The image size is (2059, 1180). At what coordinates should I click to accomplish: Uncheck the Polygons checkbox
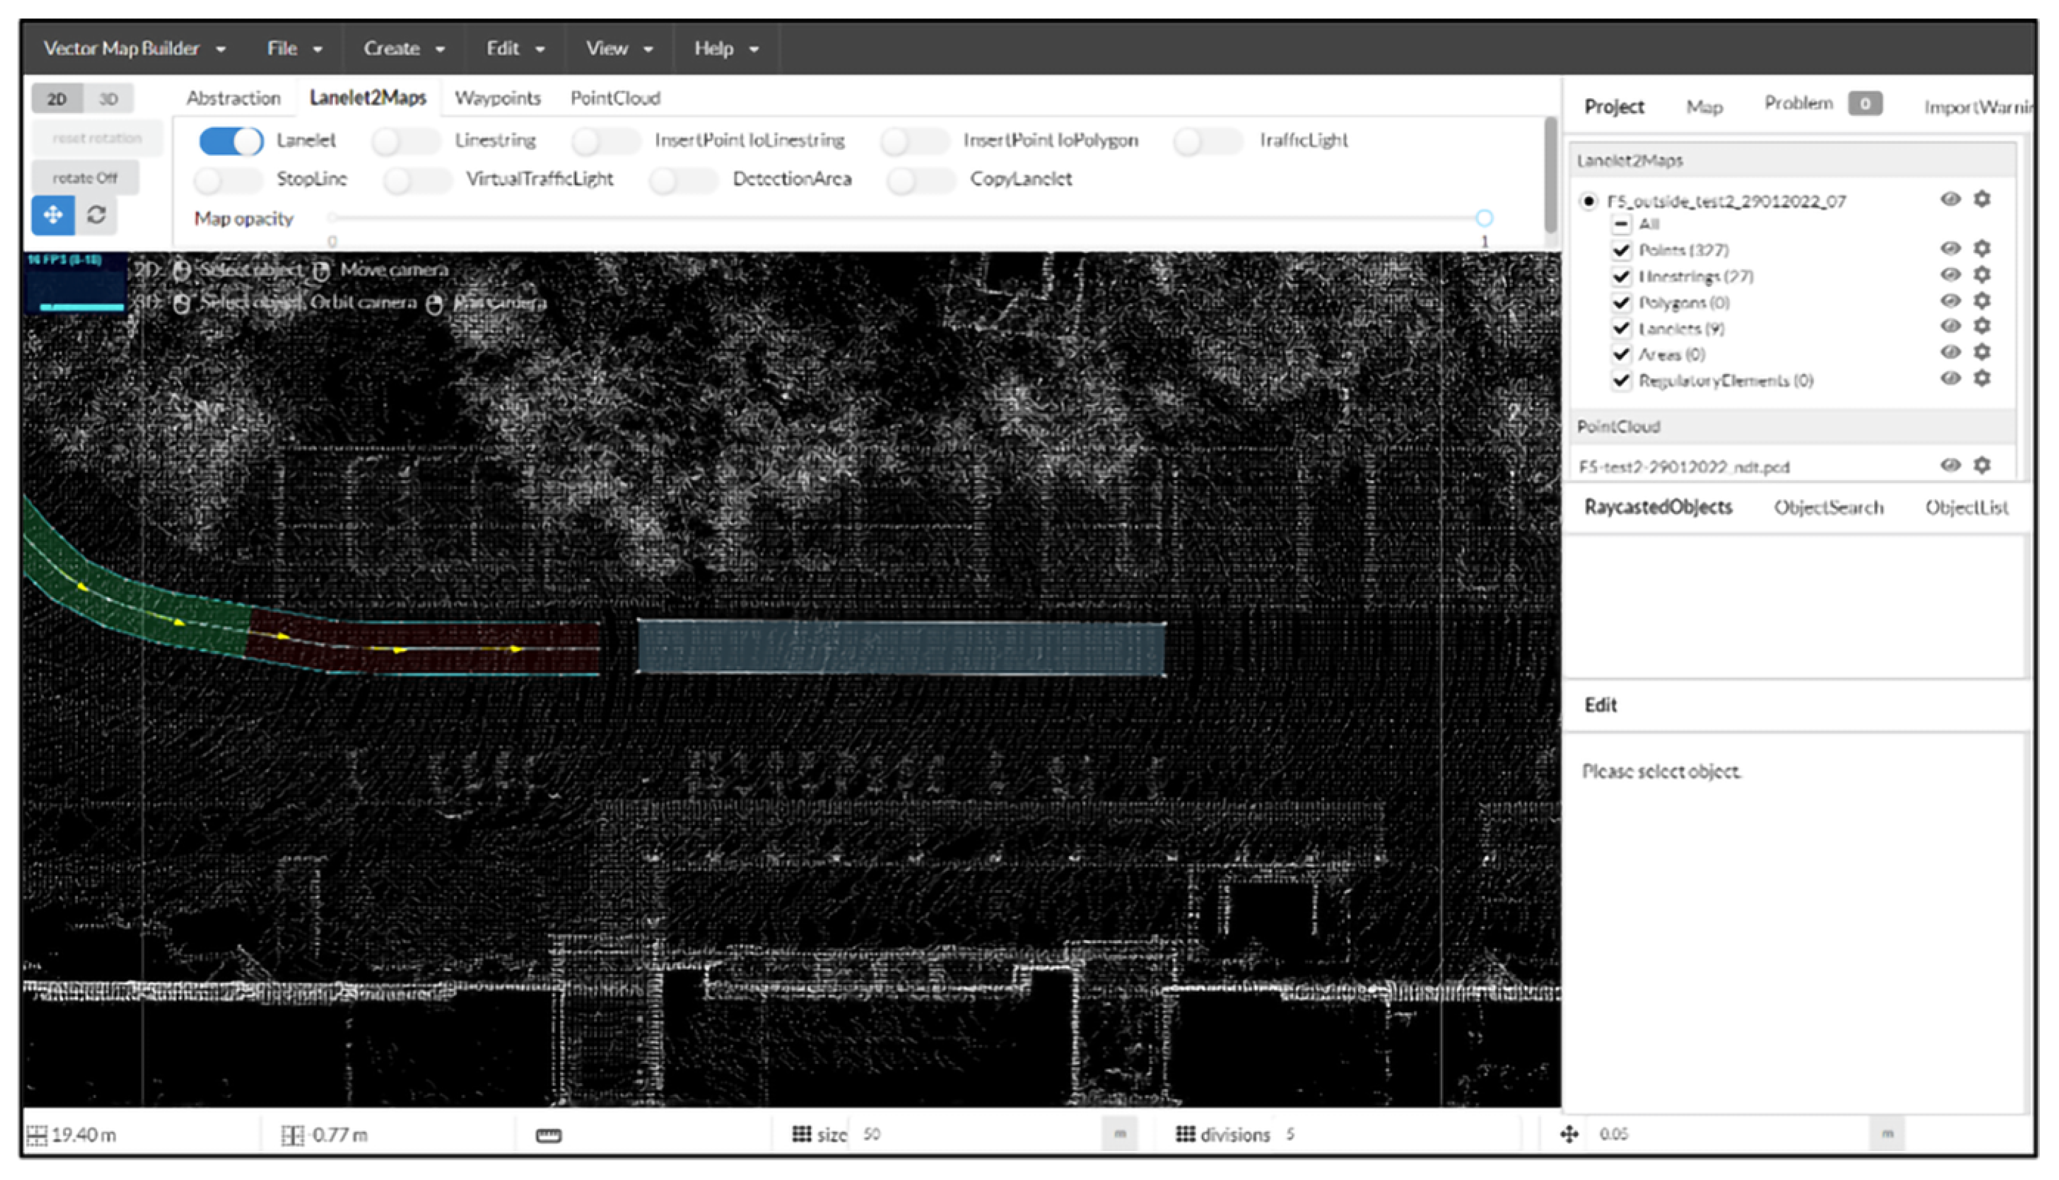pyautogui.click(x=1621, y=302)
